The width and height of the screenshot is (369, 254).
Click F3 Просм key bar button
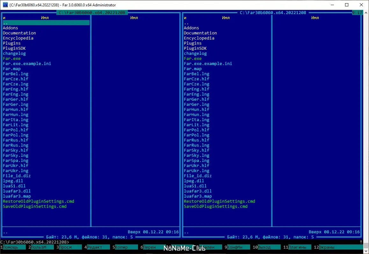point(69,247)
